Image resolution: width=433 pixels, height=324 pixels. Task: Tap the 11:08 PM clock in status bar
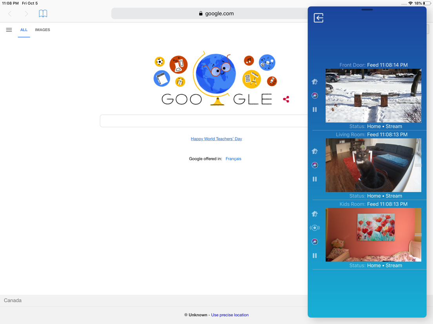pyautogui.click(x=10, y=3)
